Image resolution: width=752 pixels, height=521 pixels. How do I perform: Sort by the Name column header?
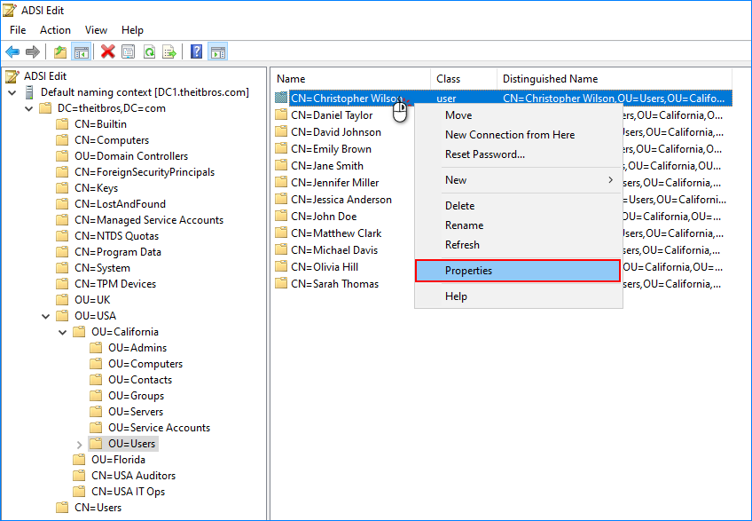(x=350, y=79)
